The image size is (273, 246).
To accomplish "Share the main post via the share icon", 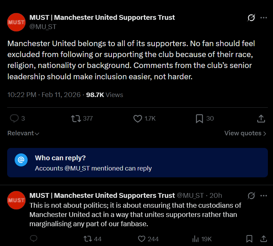I will [x=261, y=118].
